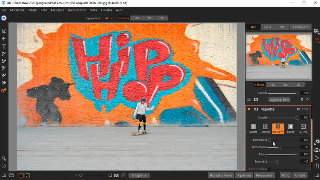Click the Fatto button
The image size is (320, 180).
(x=286, y=175)
